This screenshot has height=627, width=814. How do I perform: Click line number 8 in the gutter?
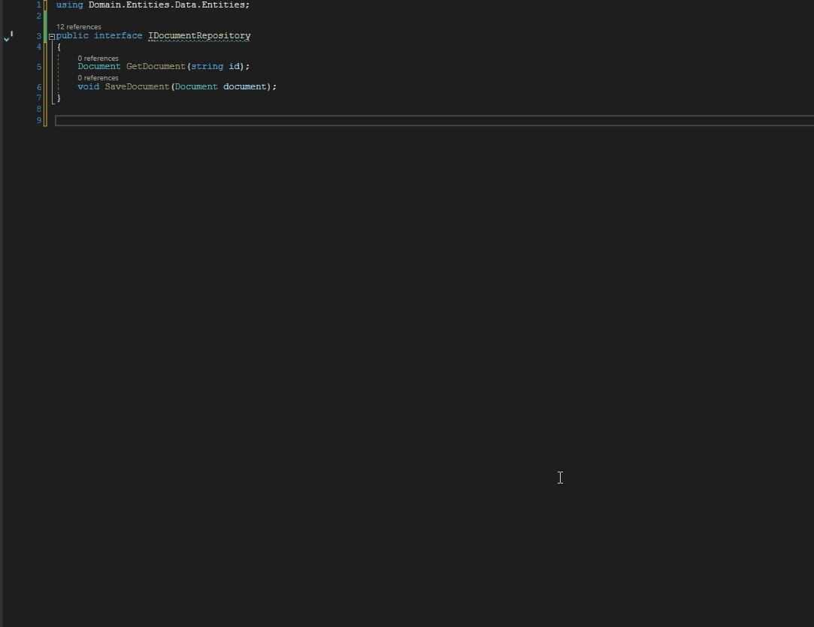point(38,109)
